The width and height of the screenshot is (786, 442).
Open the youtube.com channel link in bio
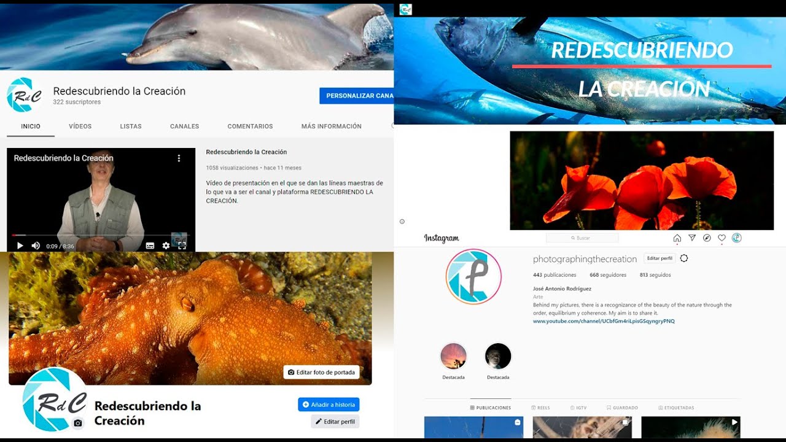(x=604, y=321)
